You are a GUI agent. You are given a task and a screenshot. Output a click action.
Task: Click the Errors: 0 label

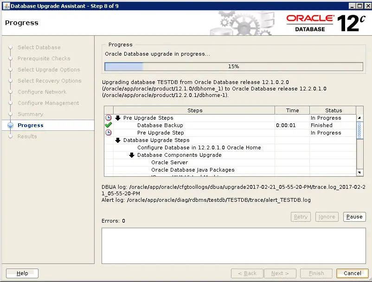(x=113, y=221)
